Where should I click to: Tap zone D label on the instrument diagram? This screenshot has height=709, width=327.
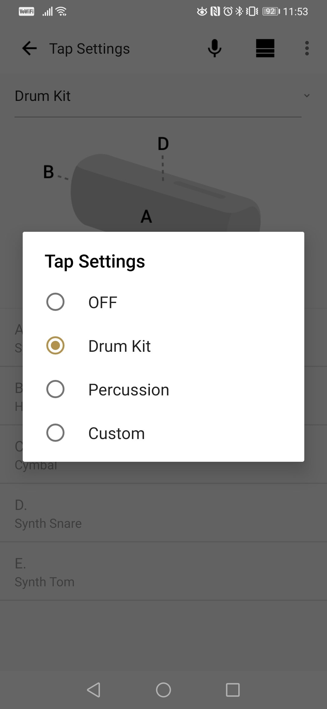[x=163, y=144]
